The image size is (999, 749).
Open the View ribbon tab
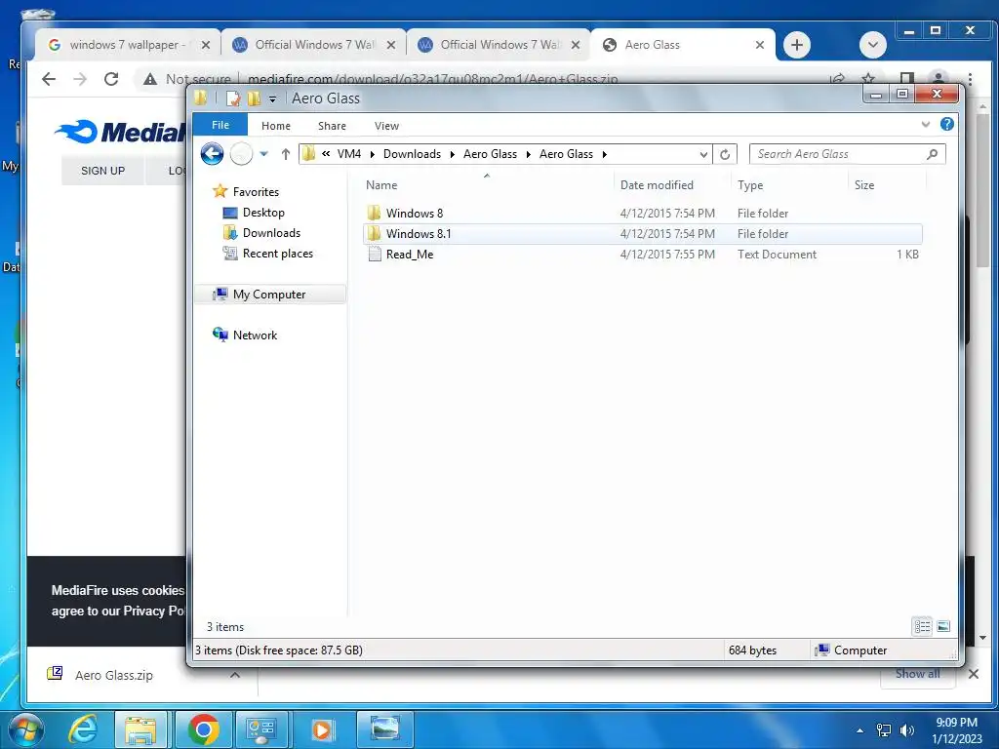point(386,126)
